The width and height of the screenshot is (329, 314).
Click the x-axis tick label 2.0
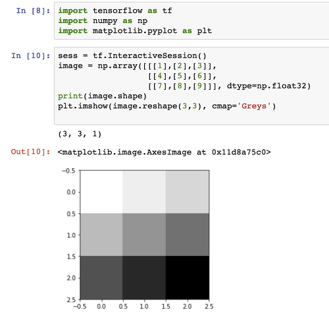187,306
